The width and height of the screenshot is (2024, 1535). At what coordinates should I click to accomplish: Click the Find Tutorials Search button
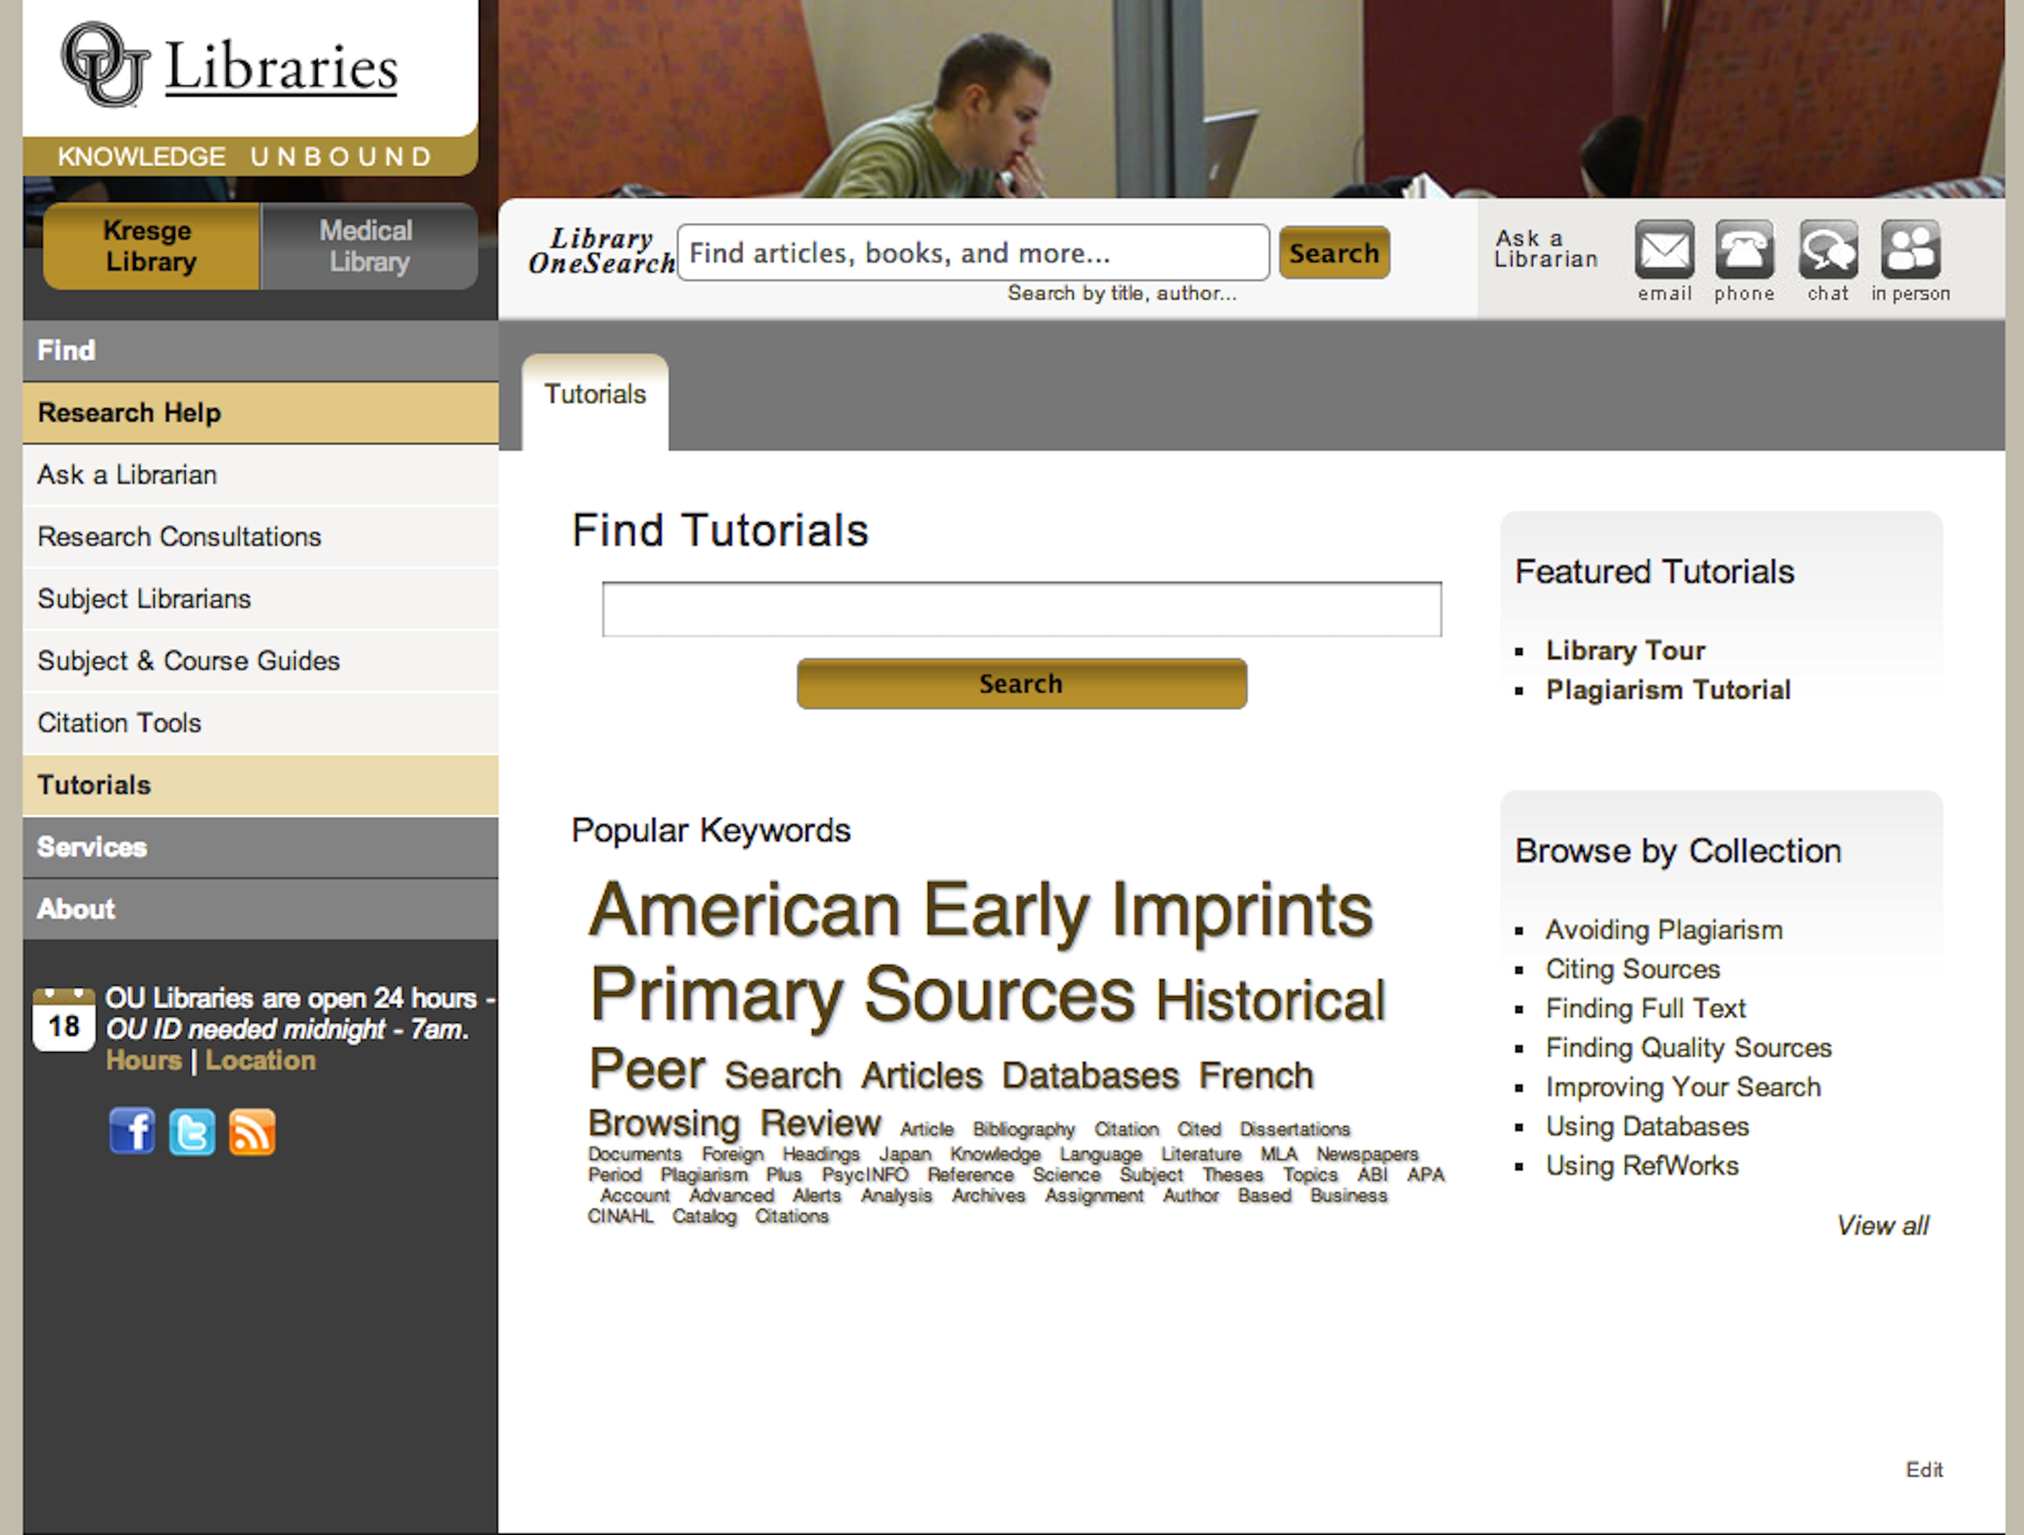click(x=1021, y=684)
